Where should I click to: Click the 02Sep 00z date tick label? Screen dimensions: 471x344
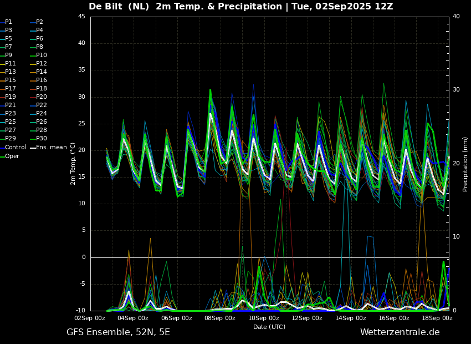click(x=90, y=318)
